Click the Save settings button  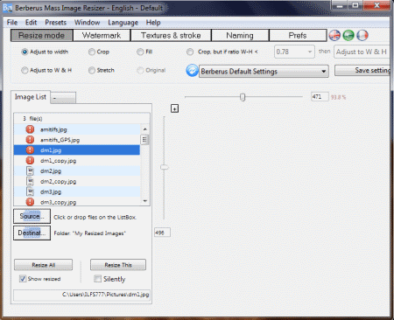[362, 70]
